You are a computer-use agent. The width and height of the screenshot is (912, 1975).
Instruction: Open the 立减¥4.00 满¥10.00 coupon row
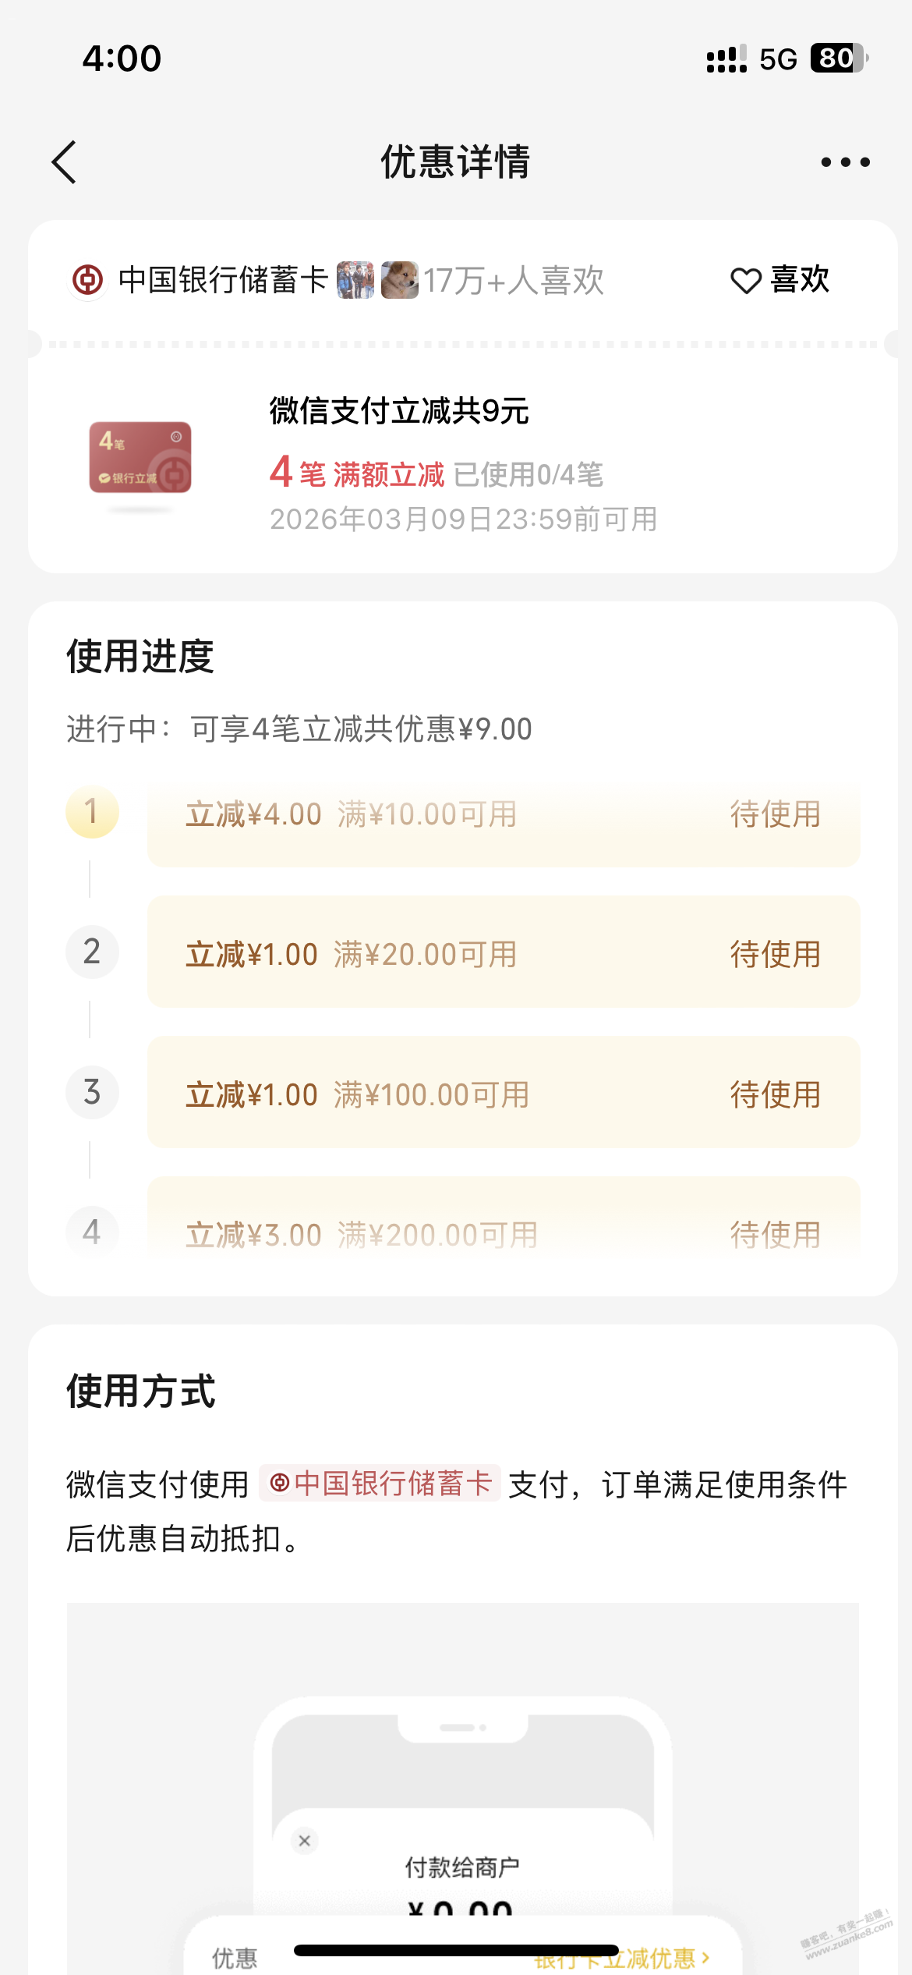504,815
